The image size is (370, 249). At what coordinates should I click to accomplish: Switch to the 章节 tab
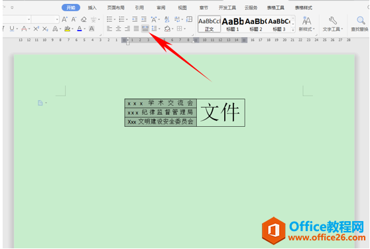click(x=204, y=8)
